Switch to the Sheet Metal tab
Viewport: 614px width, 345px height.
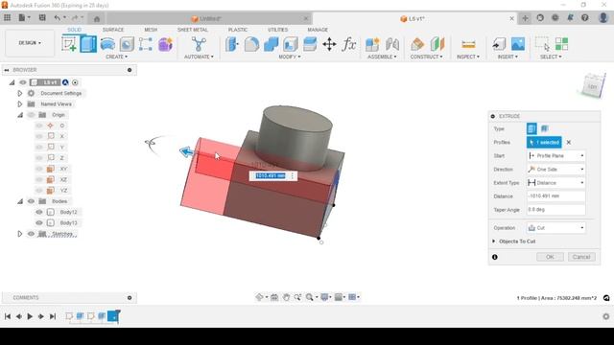(x=193, y=30)
